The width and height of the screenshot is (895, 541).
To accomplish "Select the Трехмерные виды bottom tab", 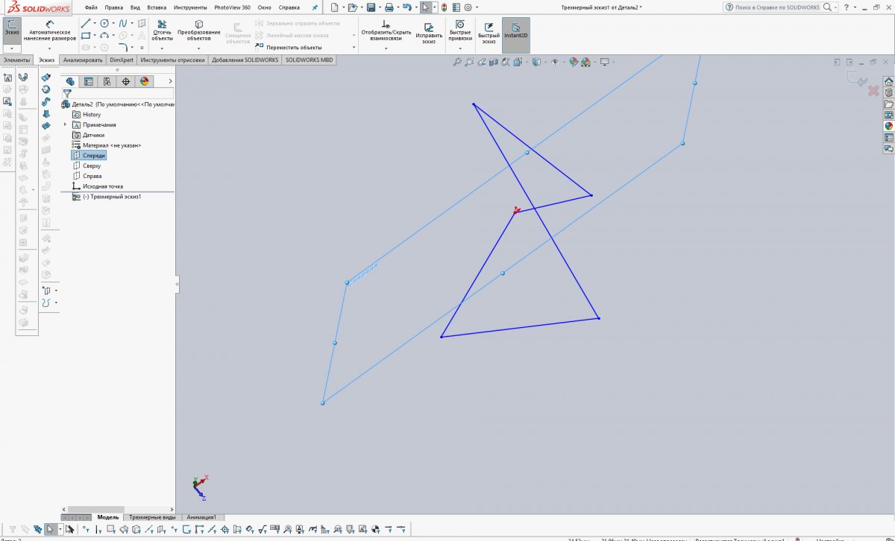I will (152, 517).
